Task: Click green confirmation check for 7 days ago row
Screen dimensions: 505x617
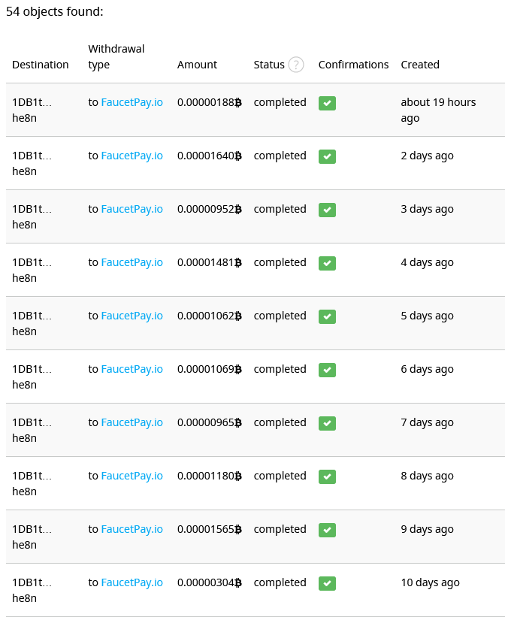Action: (x=327, y=423)
